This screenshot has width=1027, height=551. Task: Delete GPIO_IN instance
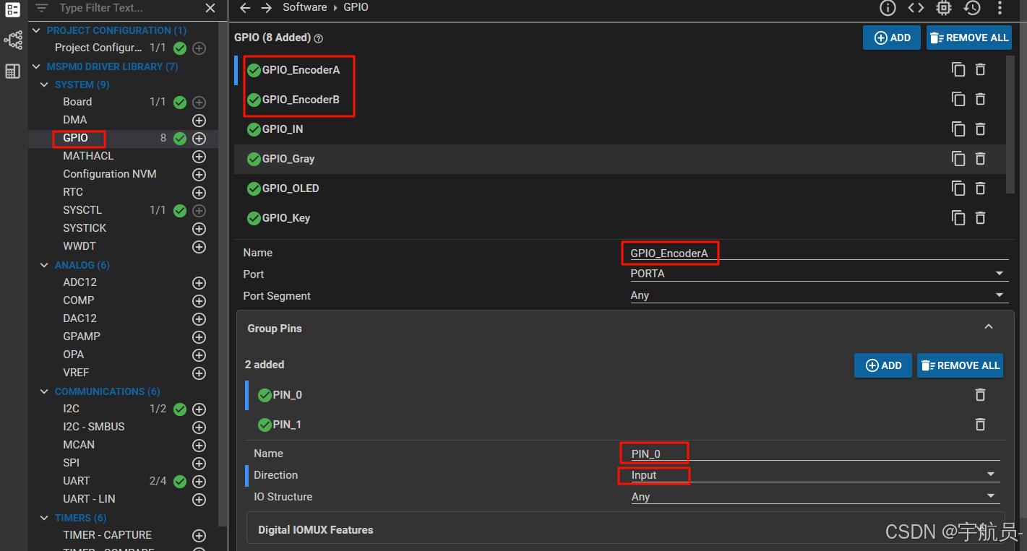(x=980, y=129)
